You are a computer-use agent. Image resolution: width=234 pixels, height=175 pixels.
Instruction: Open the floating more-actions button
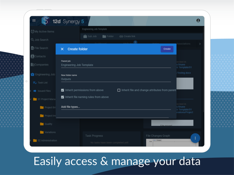[x=195, y=138]
